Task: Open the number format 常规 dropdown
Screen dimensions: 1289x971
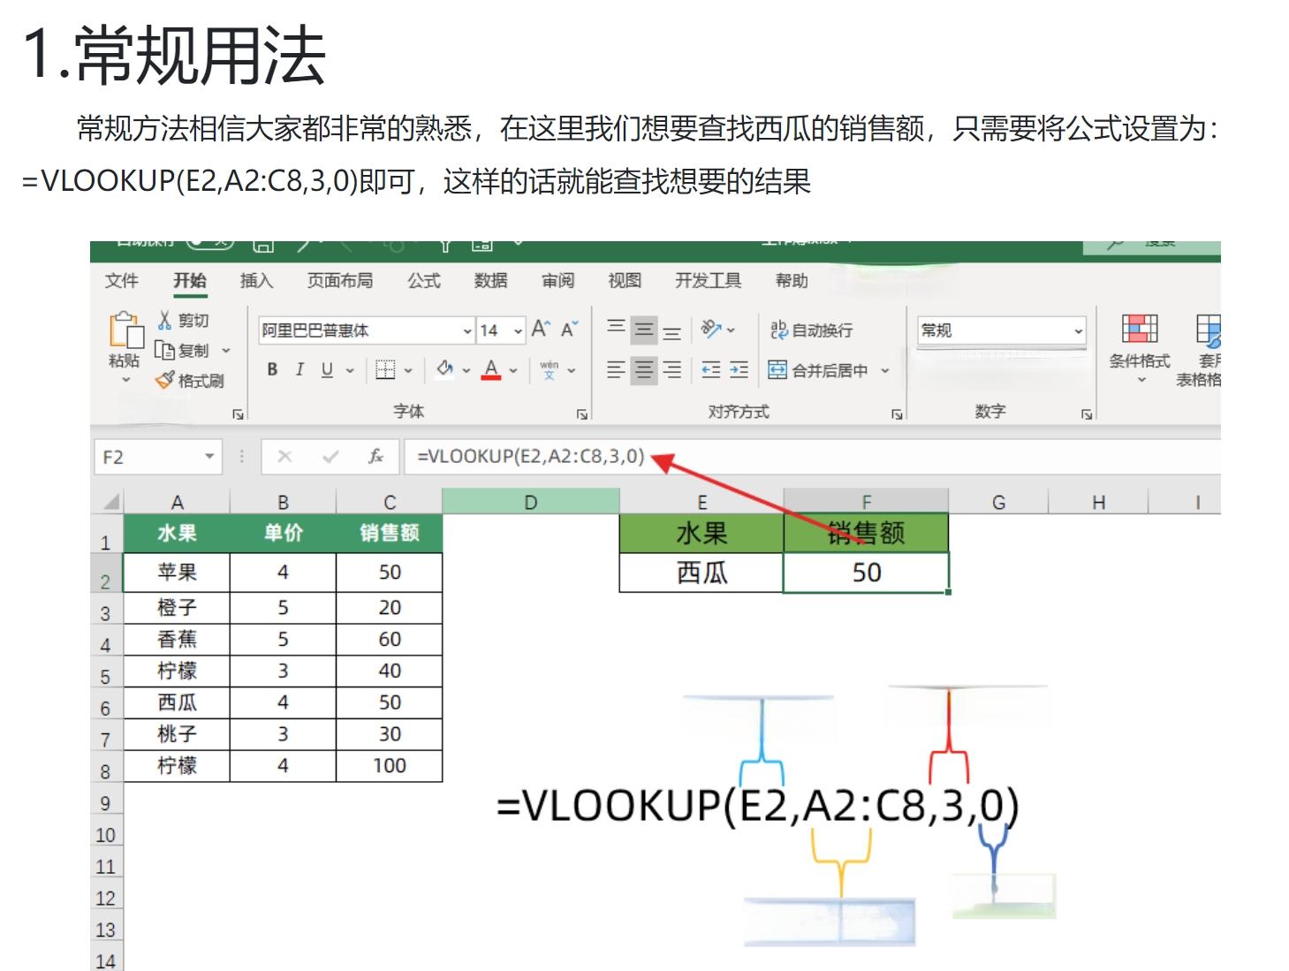Action: coord(1078,331)
